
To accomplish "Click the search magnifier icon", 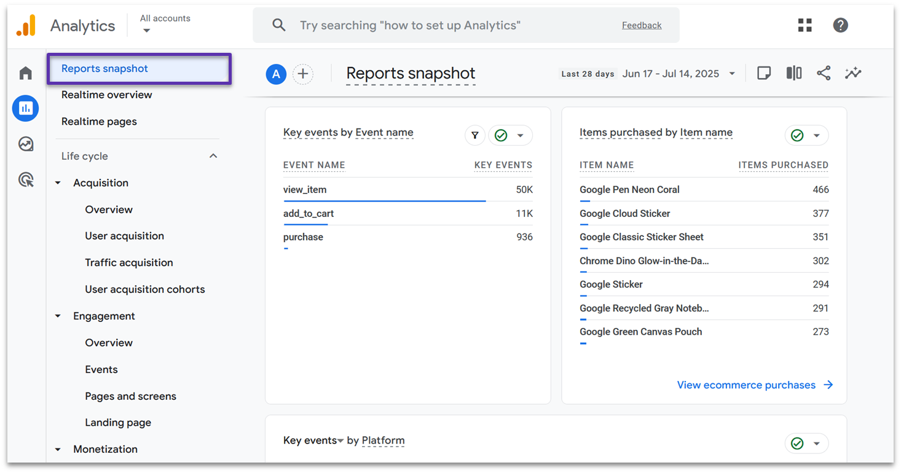I will (x=279, y=25).
